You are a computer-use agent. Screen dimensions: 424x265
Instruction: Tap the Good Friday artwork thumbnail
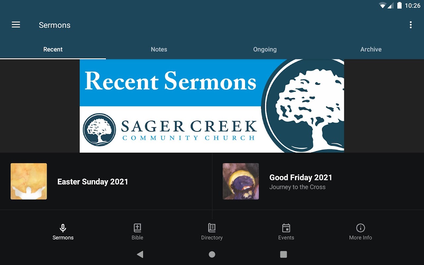pyautogui.click(x=241, y=181)
